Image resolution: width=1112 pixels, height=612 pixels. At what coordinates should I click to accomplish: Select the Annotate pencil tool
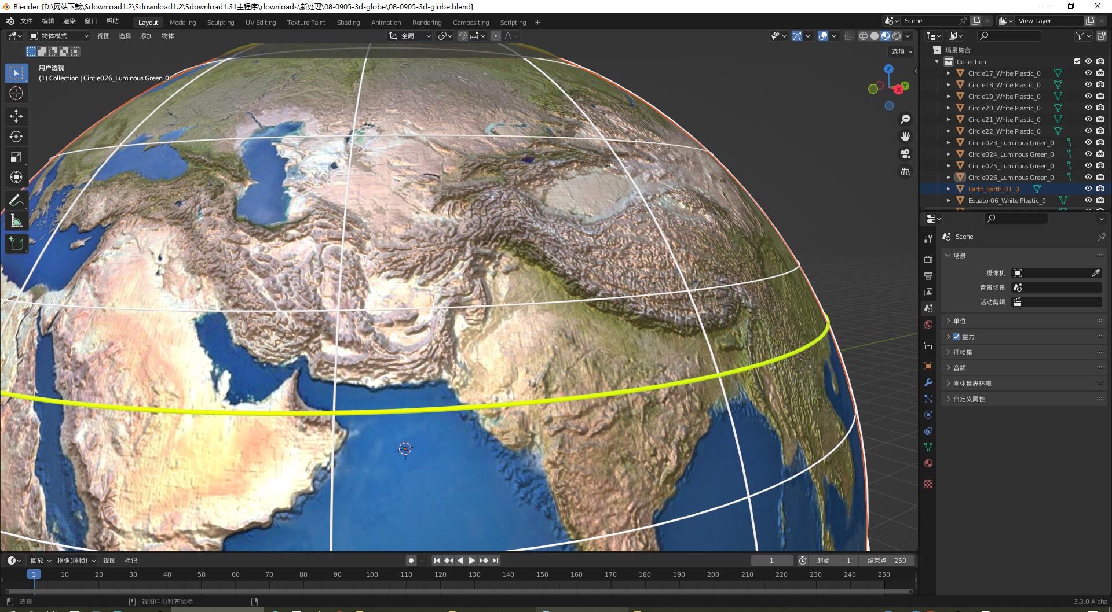[16, 200]
